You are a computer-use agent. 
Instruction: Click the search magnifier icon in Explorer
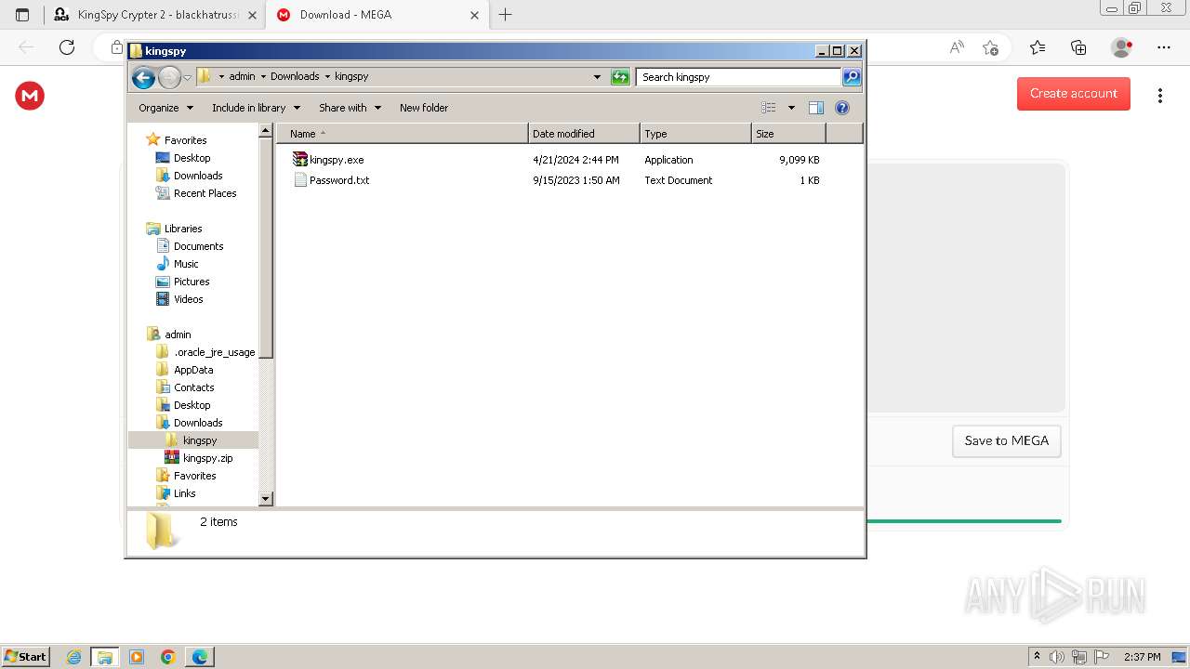(x=851, y=77)
